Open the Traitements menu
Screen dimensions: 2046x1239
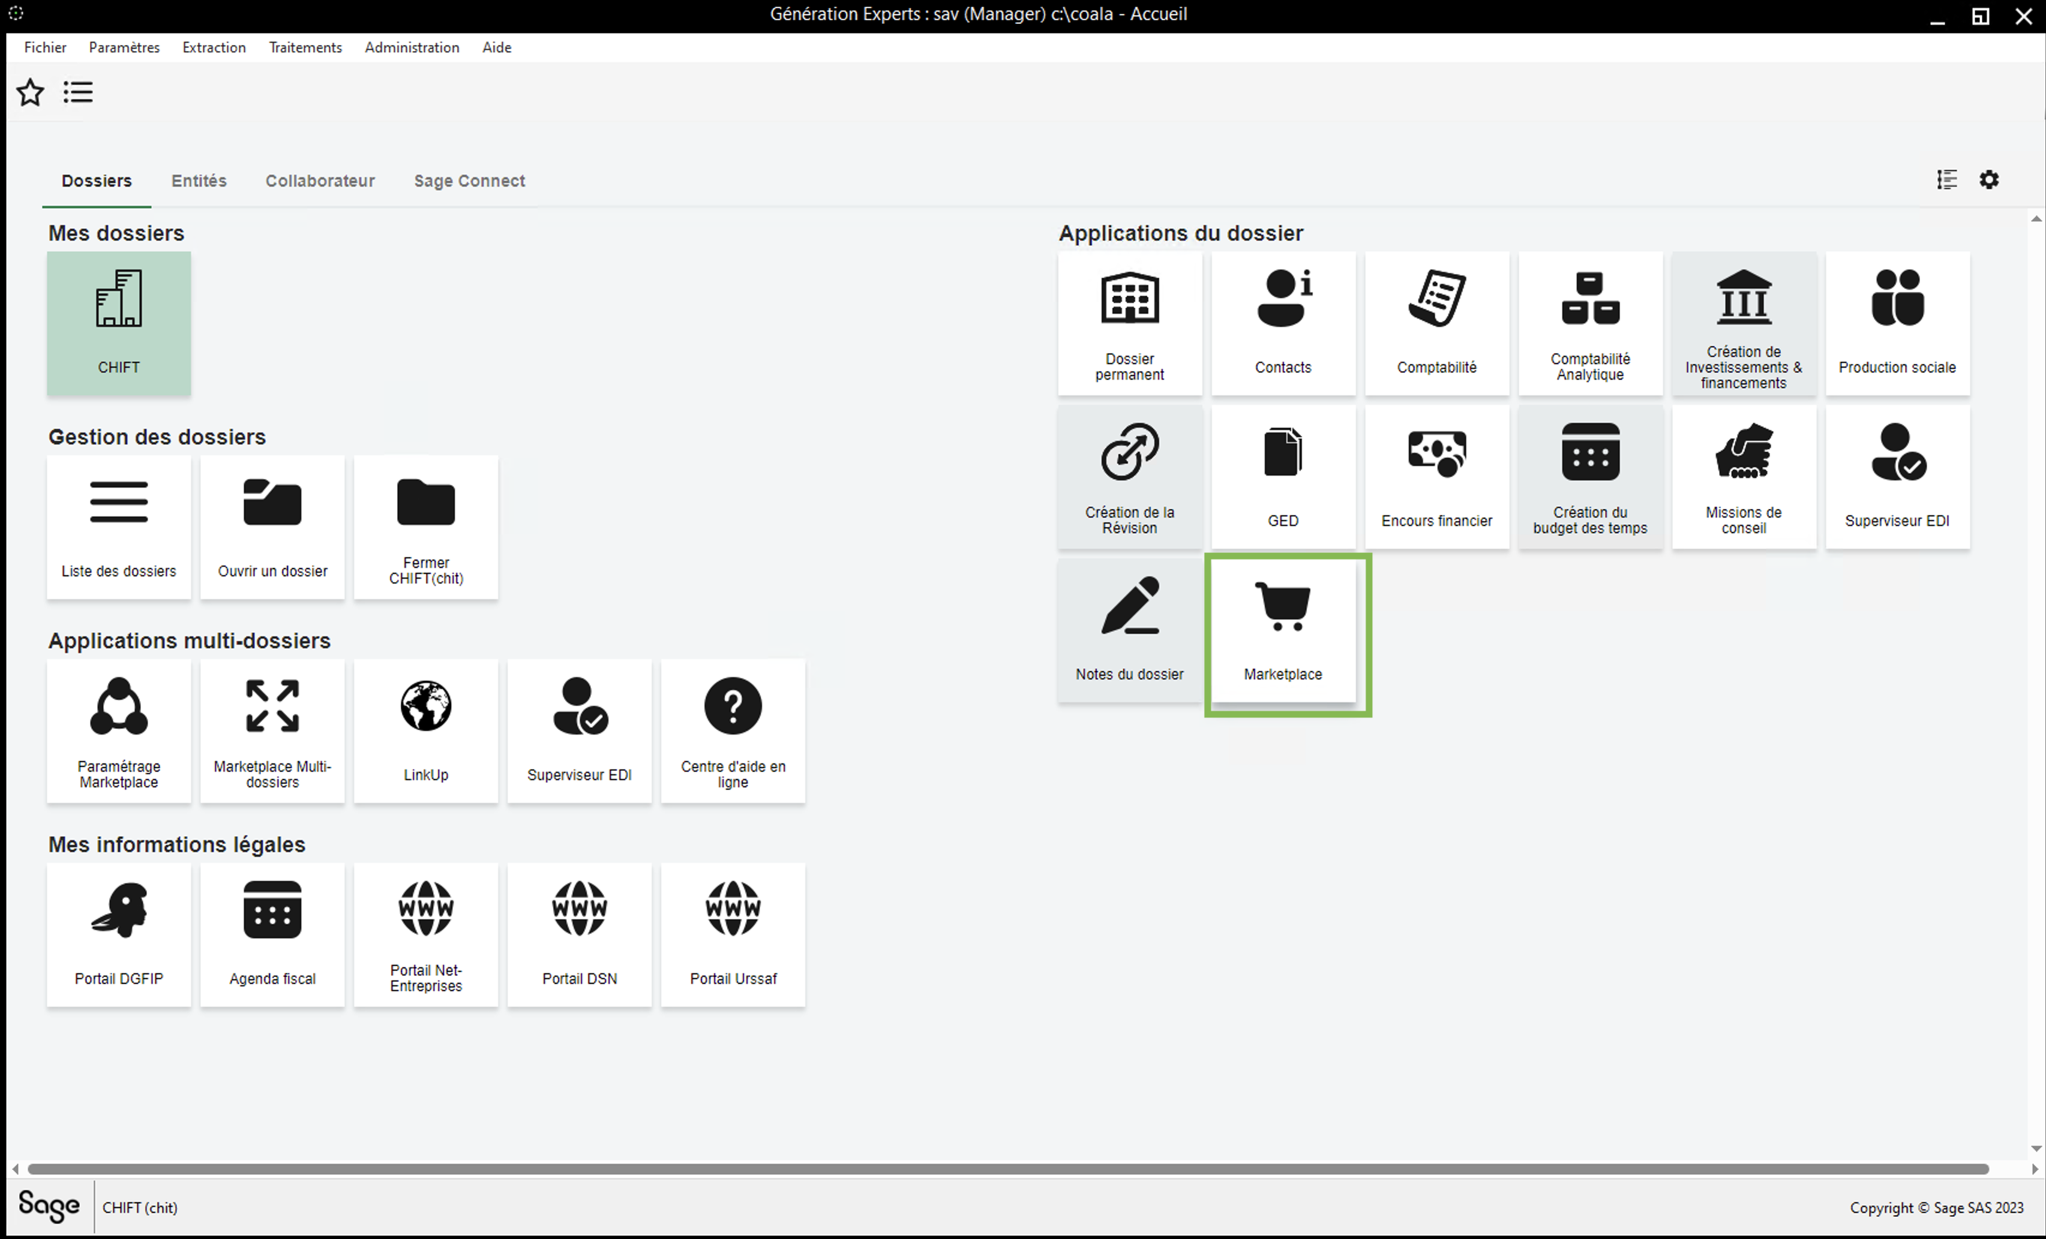(x=305, y=47)
